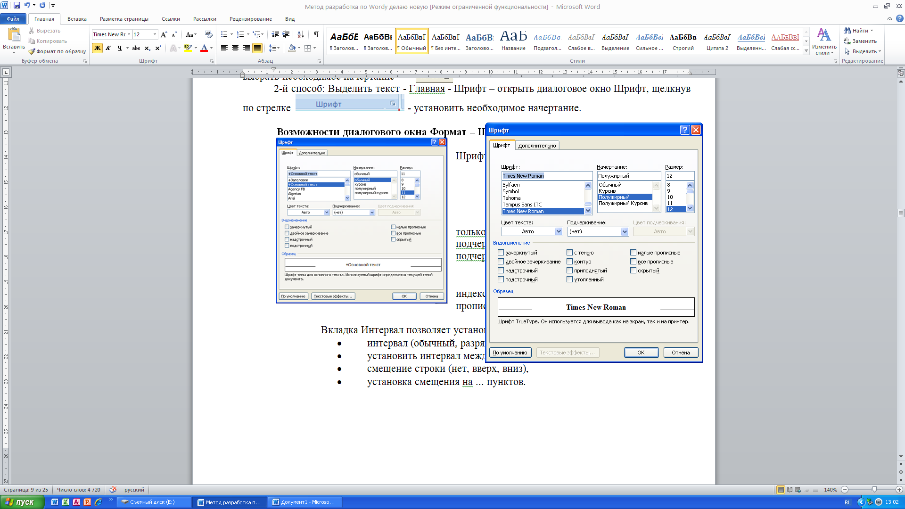Switch to Вид ribbon tab

coord(290,19)
